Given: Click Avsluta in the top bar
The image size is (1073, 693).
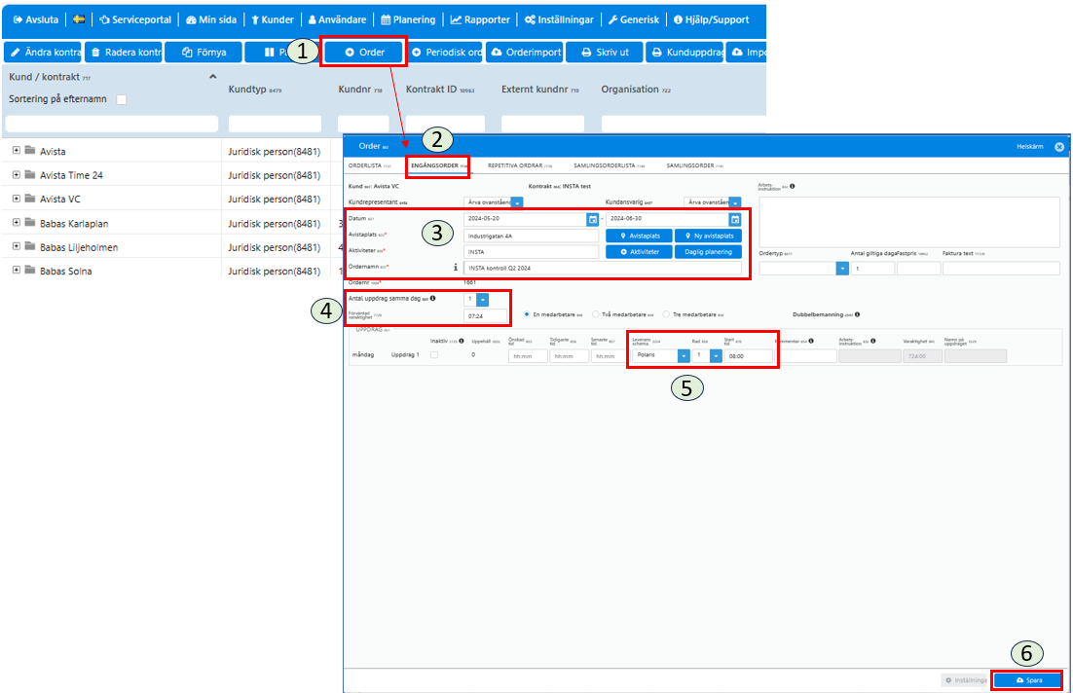Looking at the screenshot, I should click(x=36, y=19).
